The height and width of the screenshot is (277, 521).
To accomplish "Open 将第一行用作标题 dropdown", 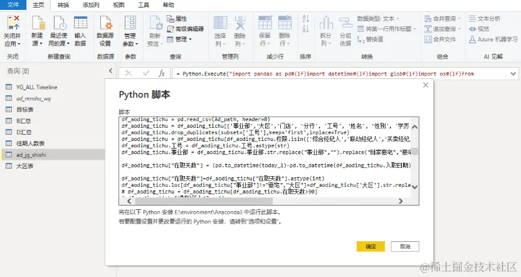I will coord(387,29).
